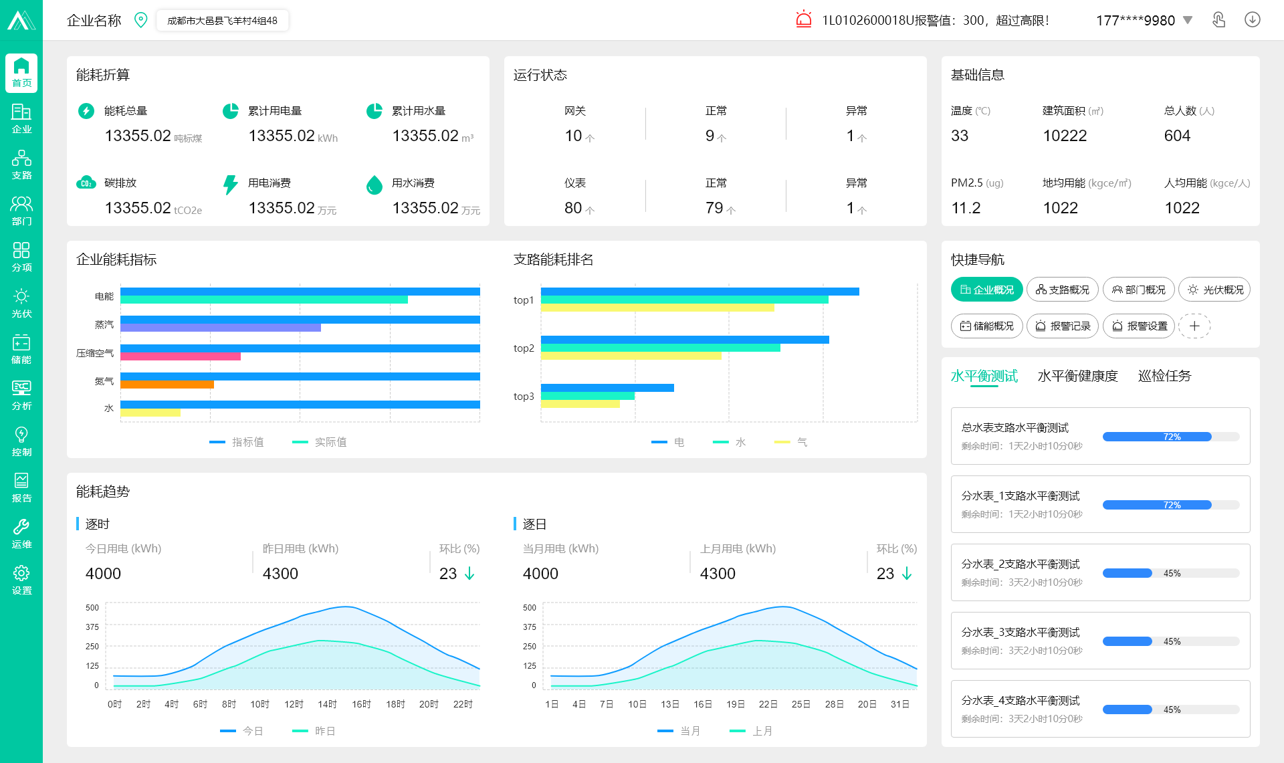Toggle the 当月 legend in daily chart

679,731
